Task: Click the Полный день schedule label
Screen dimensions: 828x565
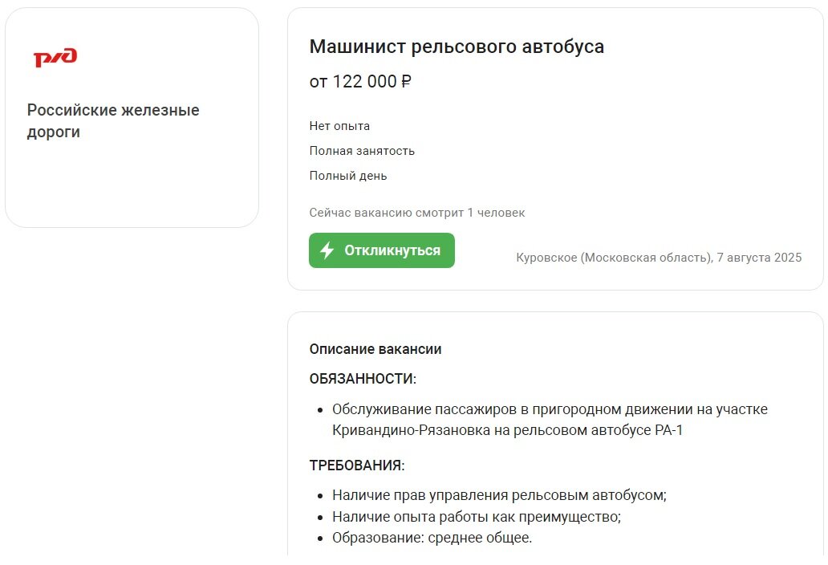Action: click(x=348, y=176)
